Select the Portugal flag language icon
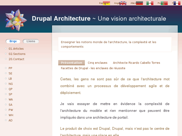 [164, 3]
